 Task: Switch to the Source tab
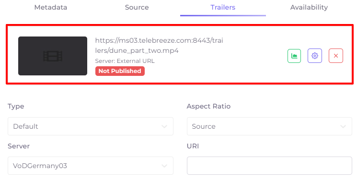click(x=137, y=7)
